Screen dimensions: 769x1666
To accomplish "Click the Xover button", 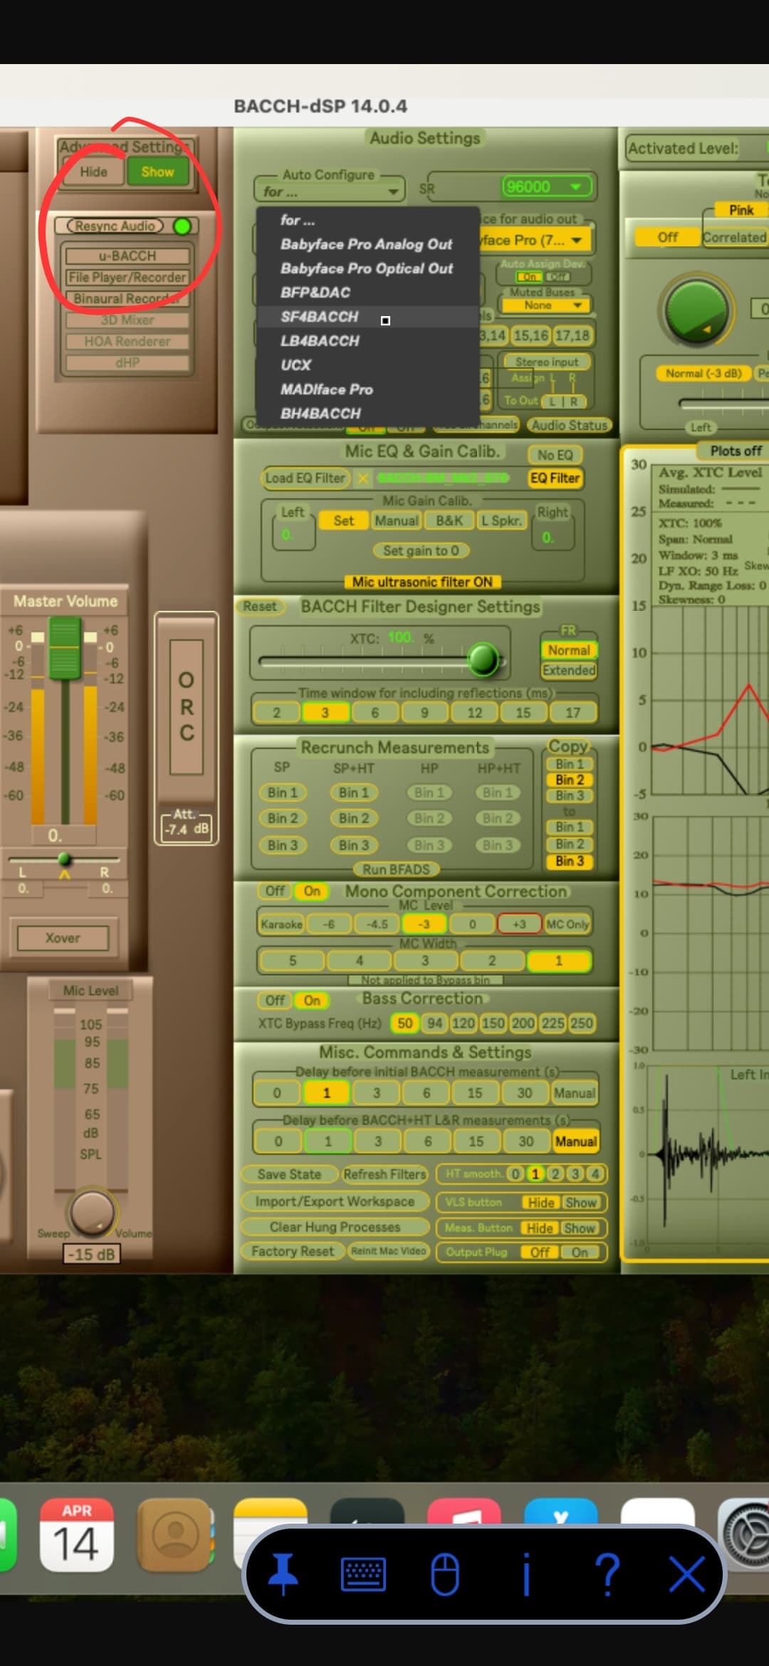I will (63, 938).
